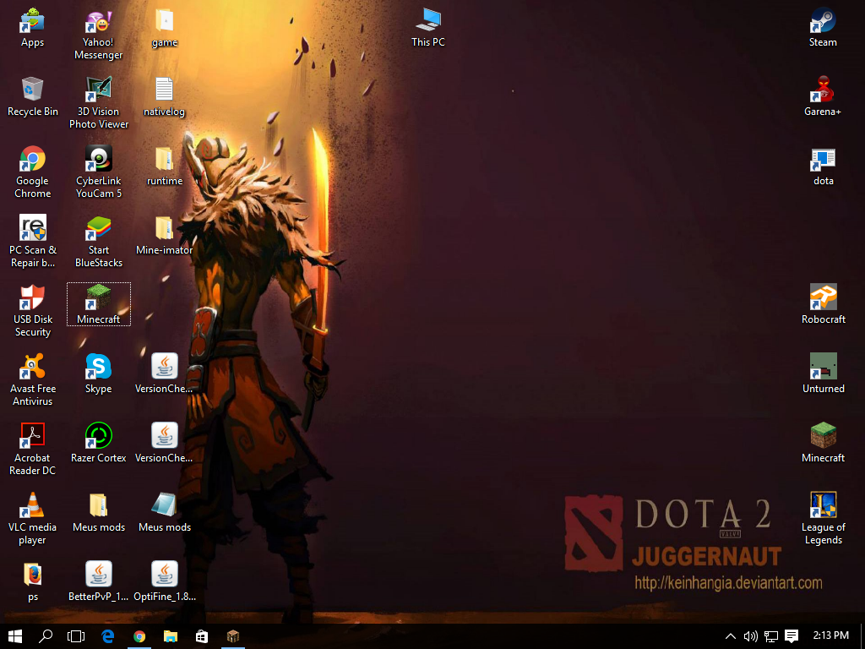Select the BetterPvP_1... jar file
This screenshot has width=865, height=649.
tap(98, 582)
